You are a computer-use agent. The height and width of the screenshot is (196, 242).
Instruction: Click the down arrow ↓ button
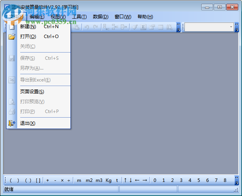pyautogui.click(x=131, y=180)
